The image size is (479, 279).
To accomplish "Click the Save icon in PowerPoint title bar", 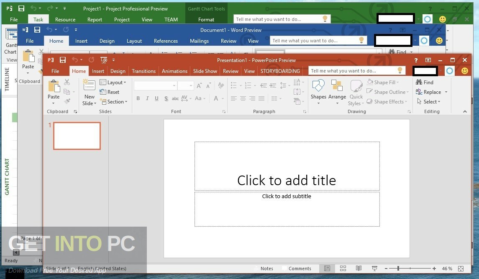I will click(x=63, y=60).
